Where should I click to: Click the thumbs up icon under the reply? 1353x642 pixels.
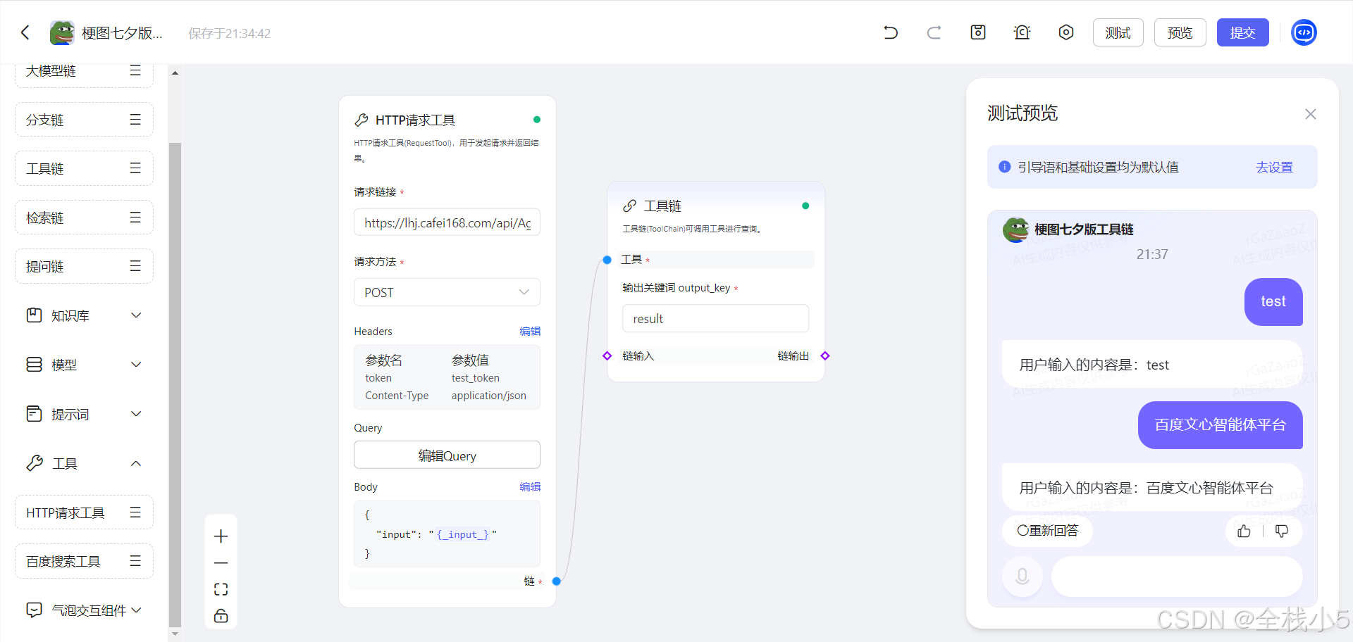pos(1244,531)
